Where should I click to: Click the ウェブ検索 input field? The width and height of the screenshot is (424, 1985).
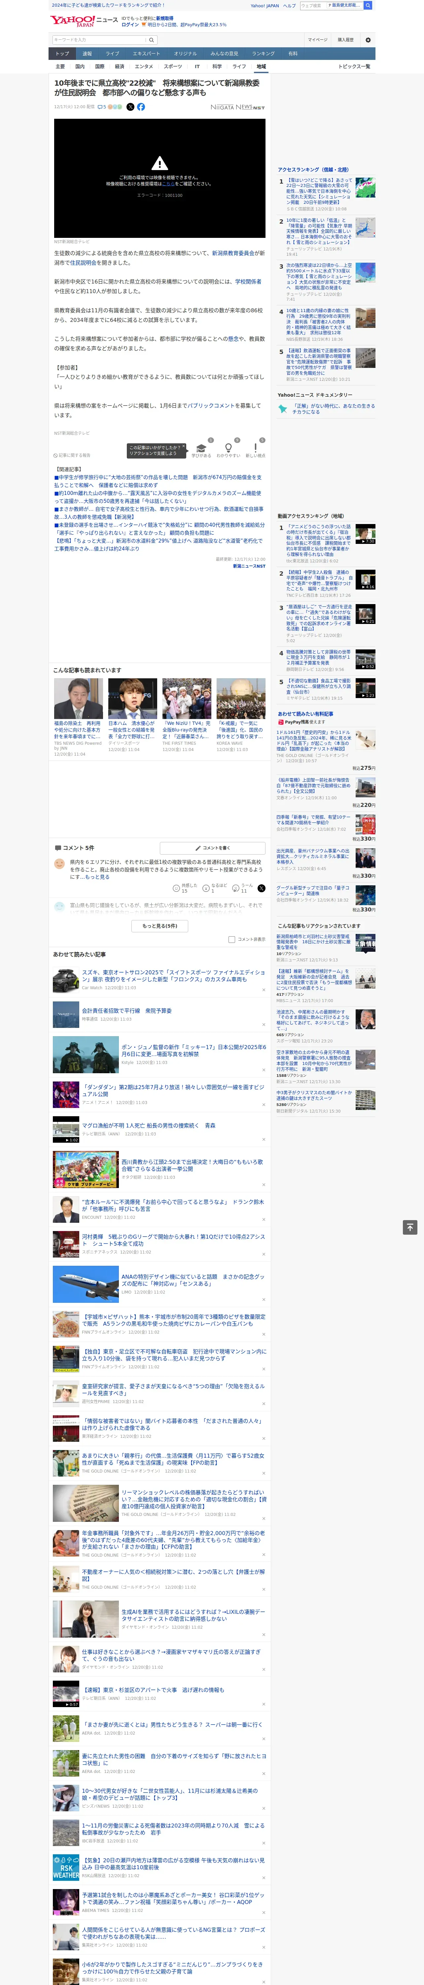pyautogui.click(x=312, y=5)
